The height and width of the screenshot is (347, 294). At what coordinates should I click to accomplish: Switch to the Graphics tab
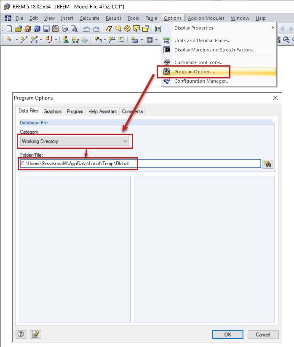pyautogui.click(x=52, y=111)
